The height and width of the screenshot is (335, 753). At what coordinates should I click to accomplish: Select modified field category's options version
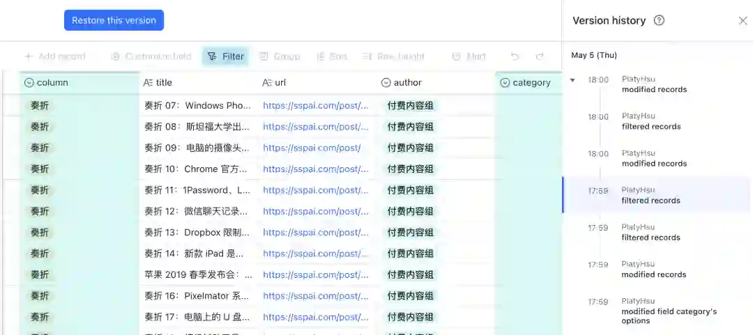click(655, 311)
